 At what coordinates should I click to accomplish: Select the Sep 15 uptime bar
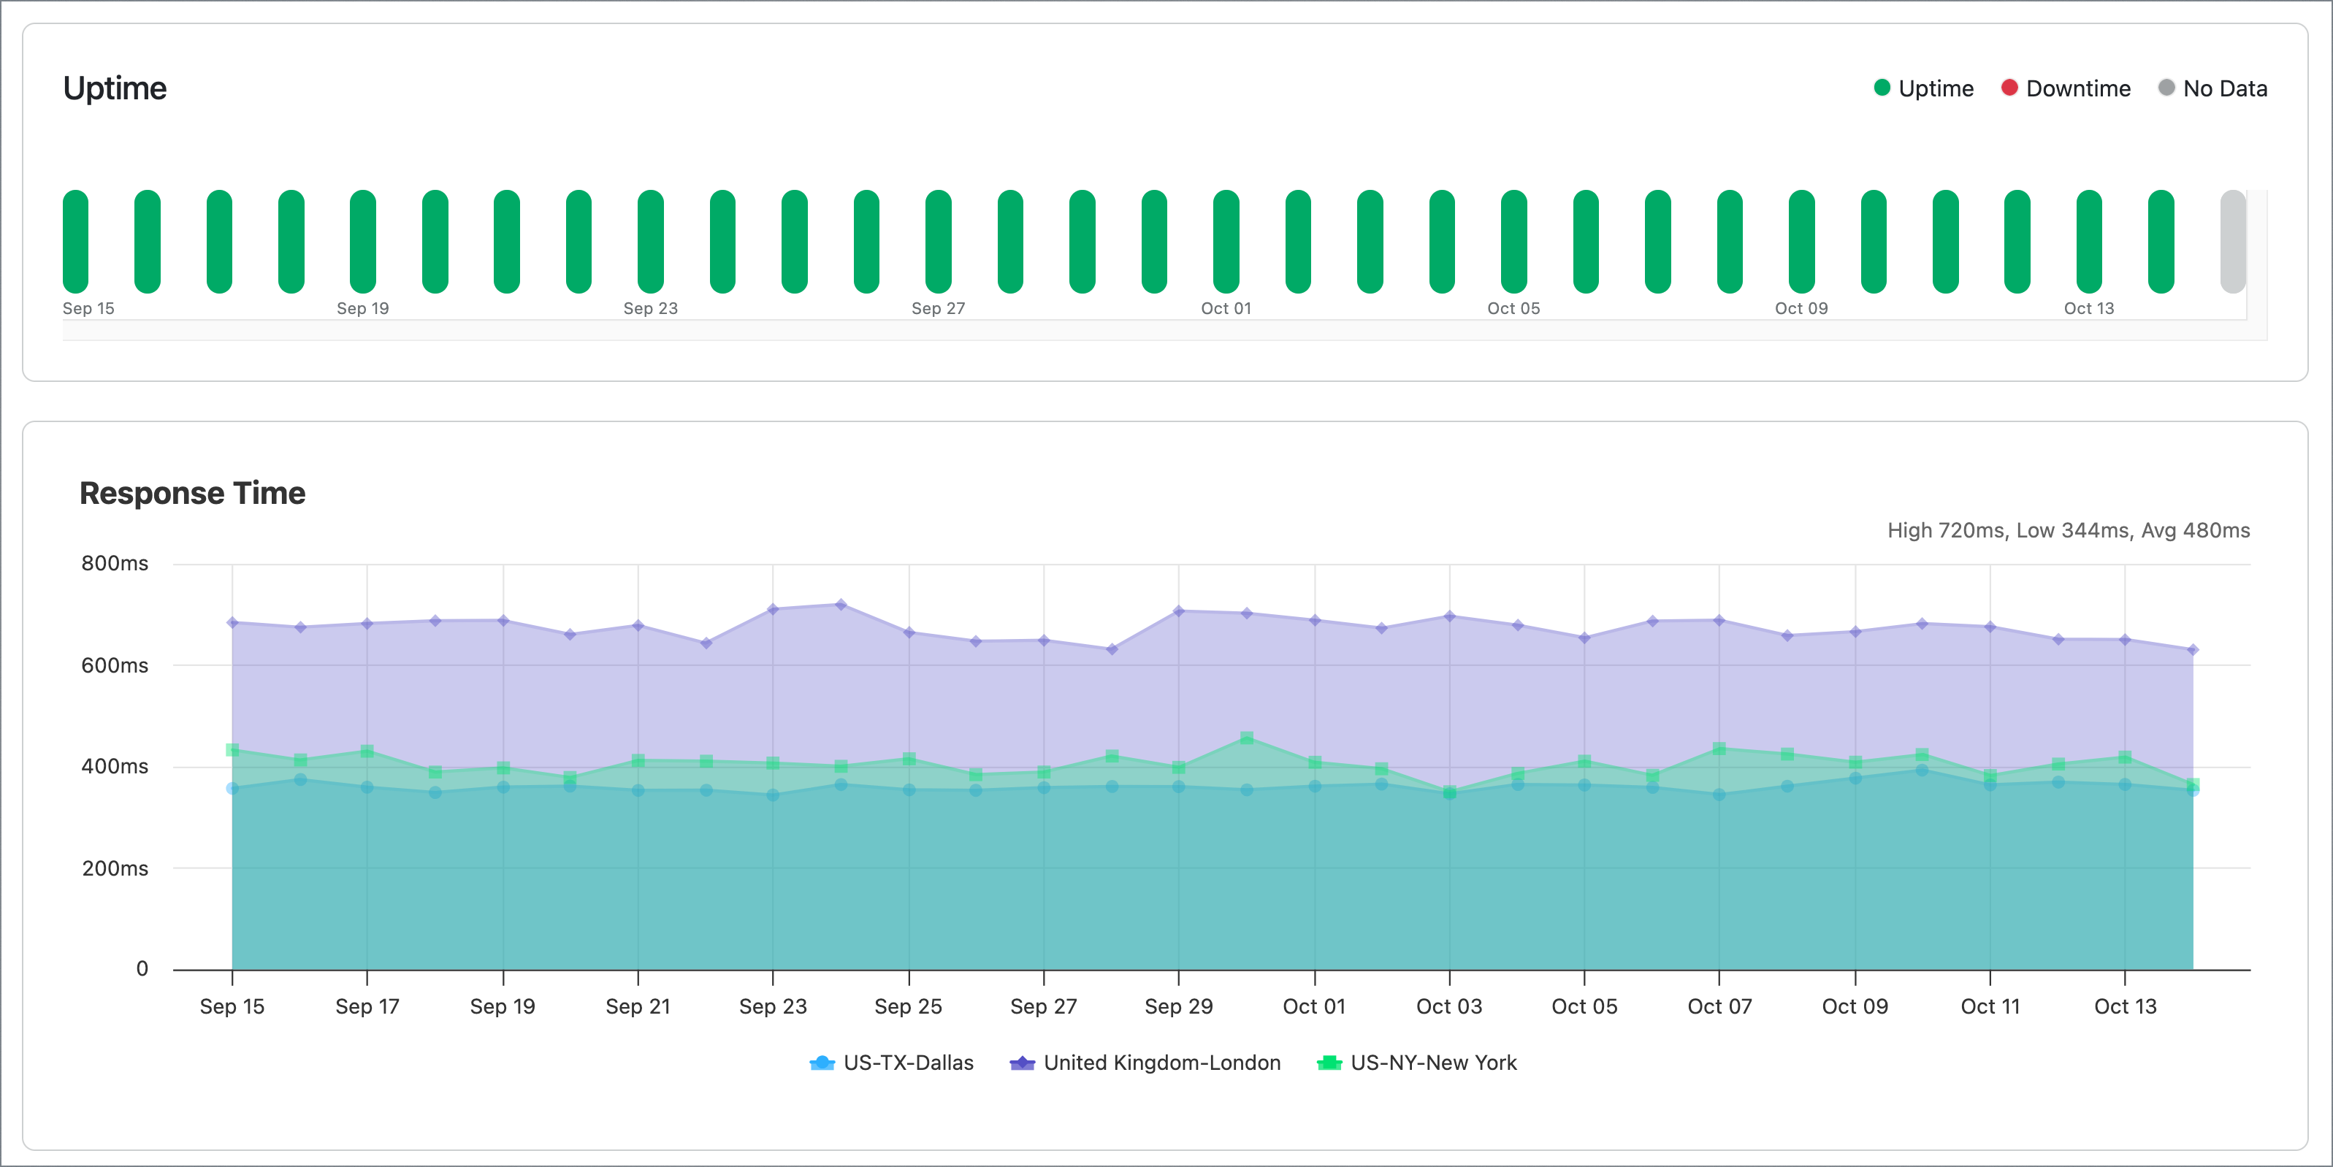pyautogui.click(x=75, y=242)
